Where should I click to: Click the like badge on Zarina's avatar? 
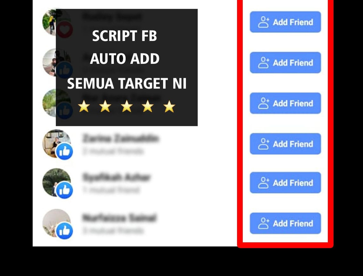pyautogui.click(x=64, y=151)
